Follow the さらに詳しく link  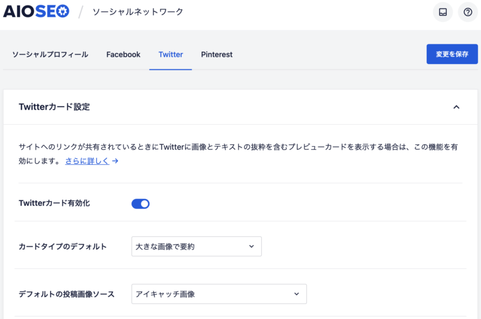coord(87,161)
